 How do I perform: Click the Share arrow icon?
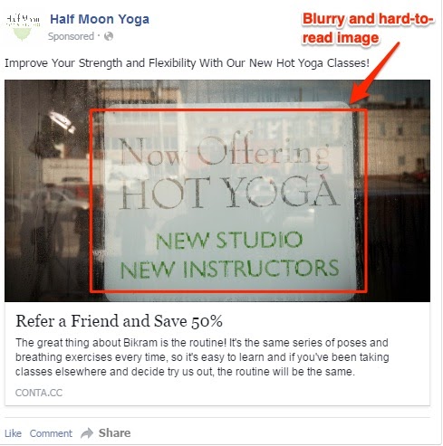coord(87,433)
